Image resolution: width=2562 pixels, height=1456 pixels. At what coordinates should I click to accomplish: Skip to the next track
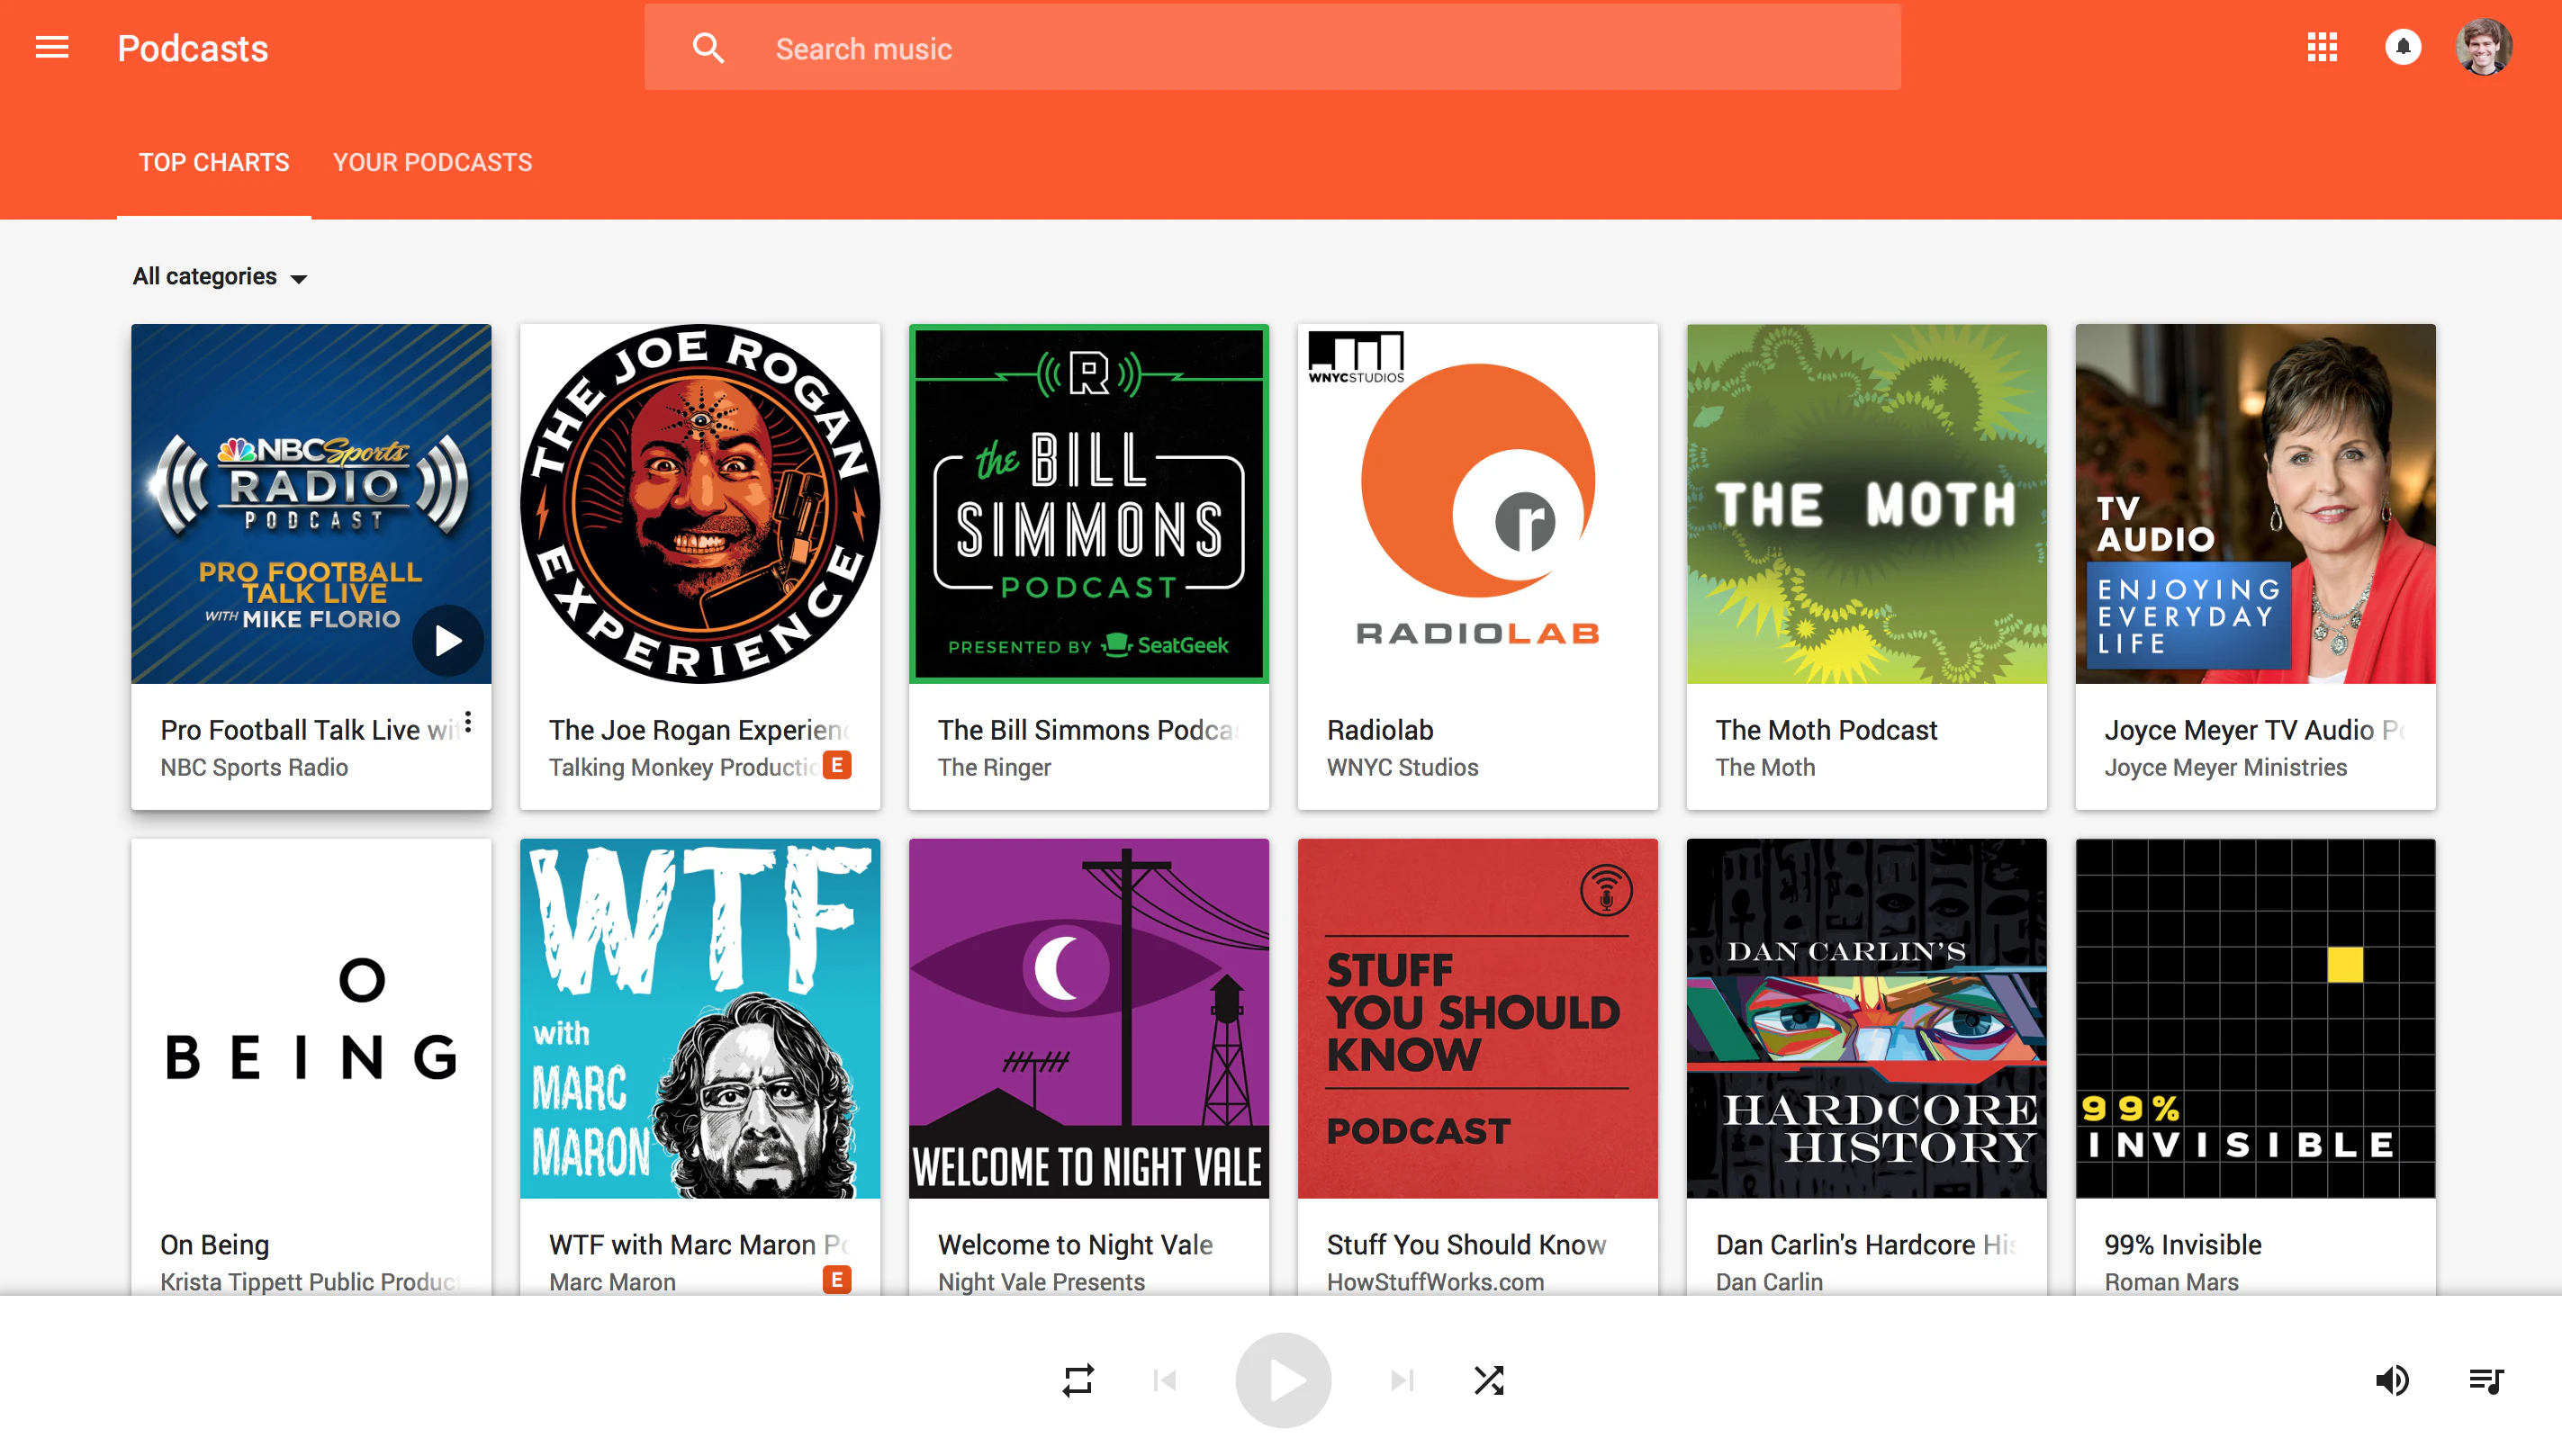point(1402,1381)
